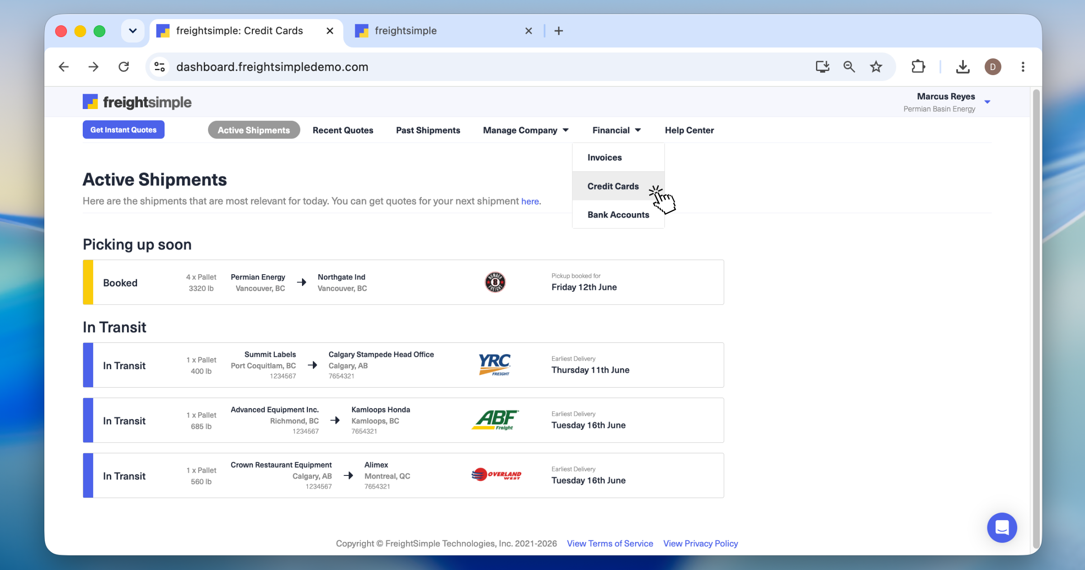Open the zoom magnifier icon

click(x=849, y=67)
